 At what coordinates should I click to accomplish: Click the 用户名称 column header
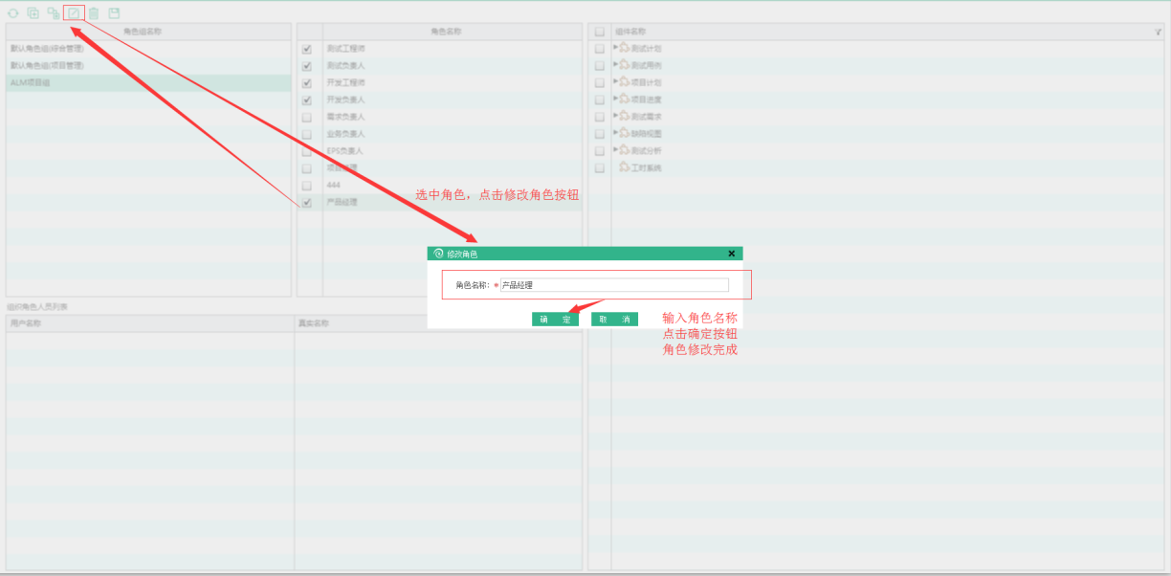pos(149,323)
